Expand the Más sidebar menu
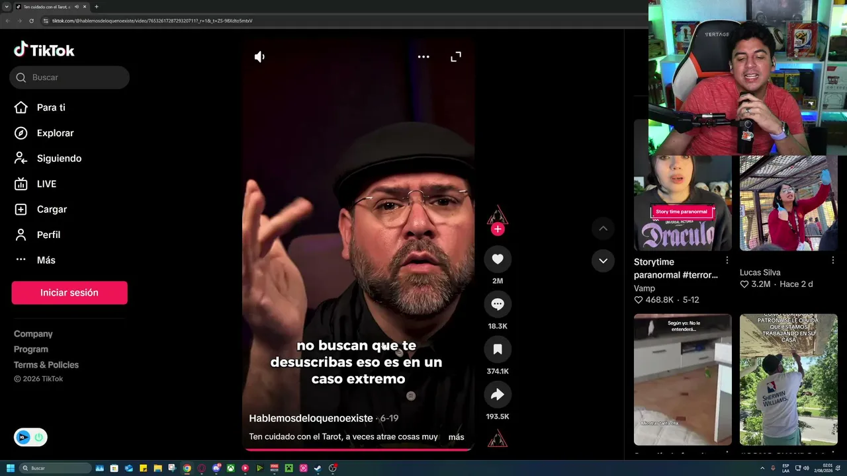847x476 pixels. coord(34,260)
